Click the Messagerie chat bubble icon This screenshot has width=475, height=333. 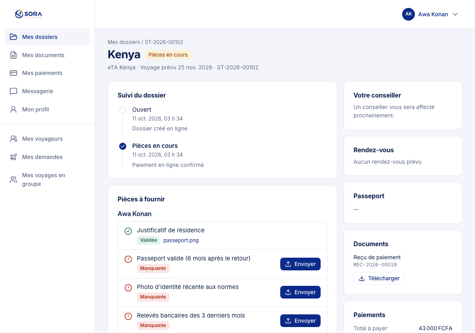[x=13, y=91]
